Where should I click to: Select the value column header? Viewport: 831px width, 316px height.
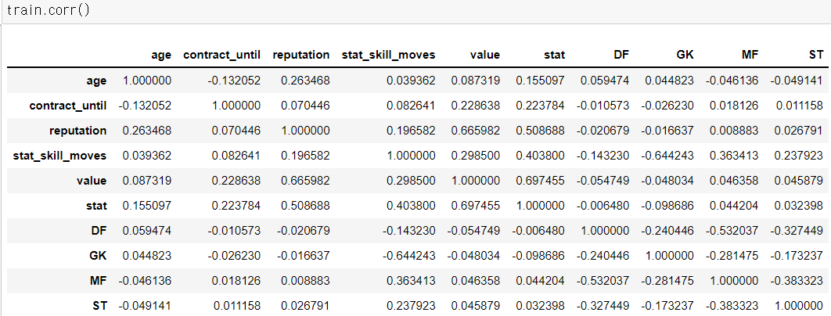click(485, 55)
